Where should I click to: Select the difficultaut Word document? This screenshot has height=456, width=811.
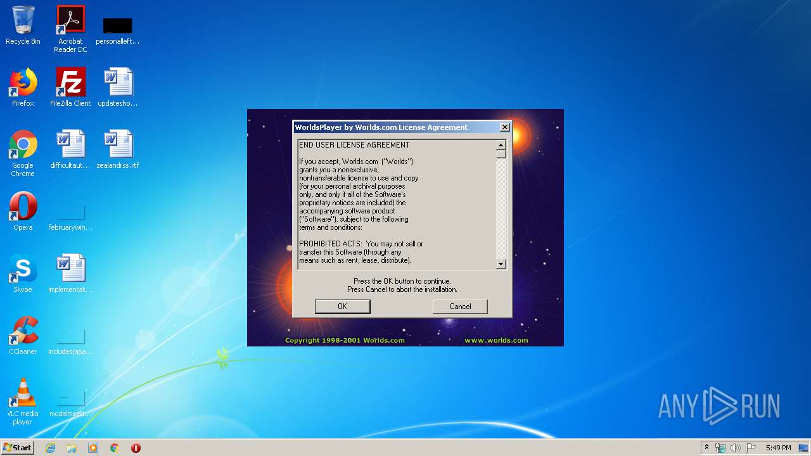coord(70,149)
